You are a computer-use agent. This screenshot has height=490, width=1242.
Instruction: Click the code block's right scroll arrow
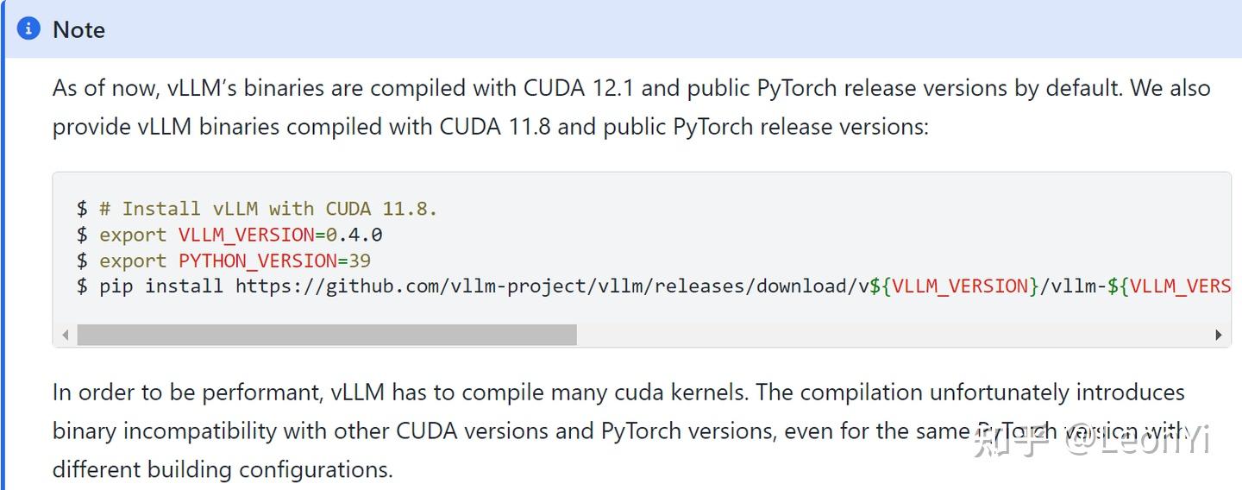(x=1218, y=335)
